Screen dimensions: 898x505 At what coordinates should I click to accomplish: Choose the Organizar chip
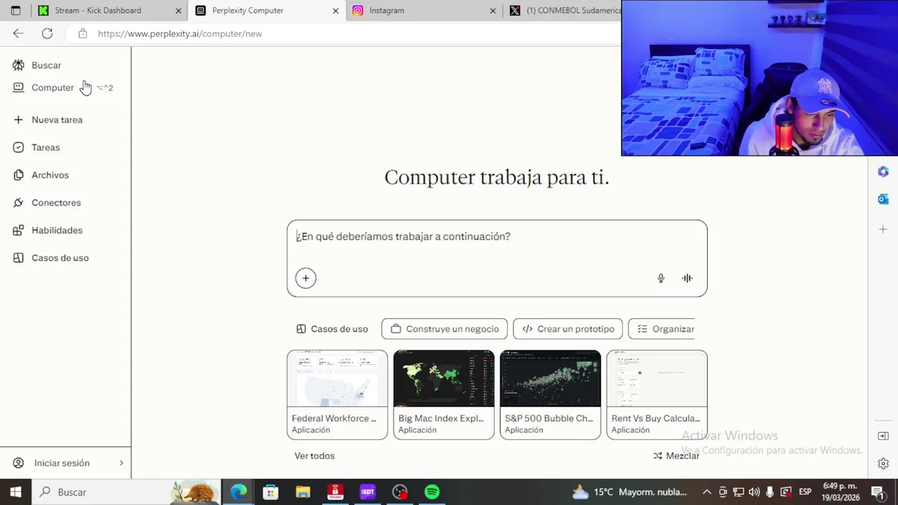[662, 329]
